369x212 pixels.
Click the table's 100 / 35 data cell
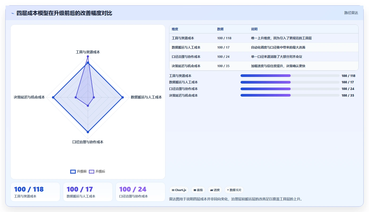pos(223,66)
